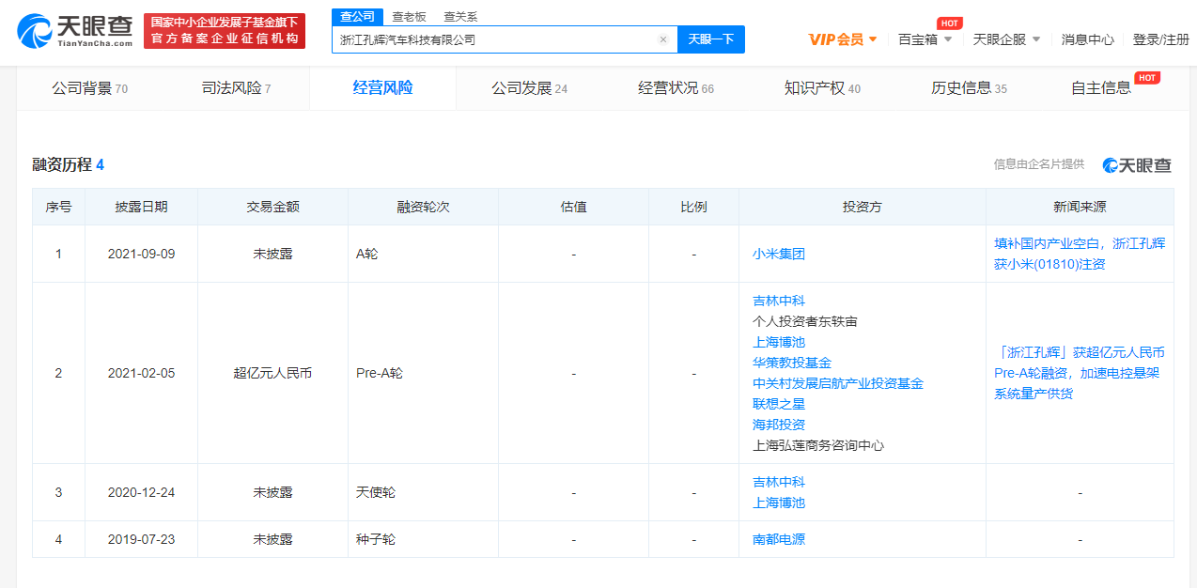Click the red official credit agency banner
The height and width of the screenshot is (588, 1197).
click(225, 31)
